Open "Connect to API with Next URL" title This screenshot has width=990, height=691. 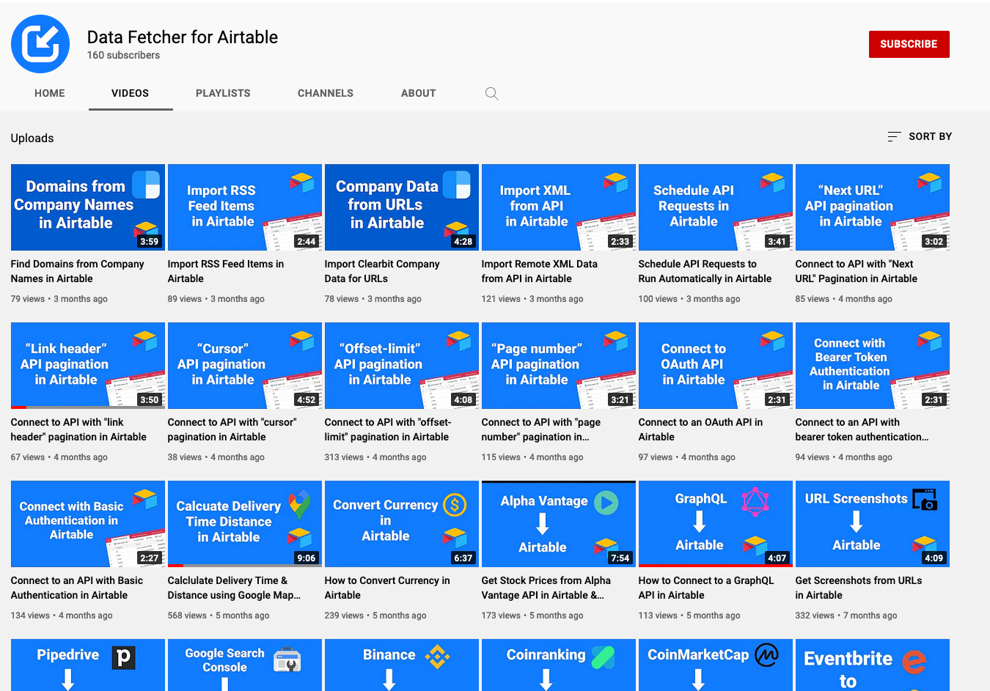(x=857, y=271)
